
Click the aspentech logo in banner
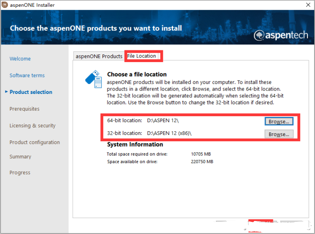point(281,35)
